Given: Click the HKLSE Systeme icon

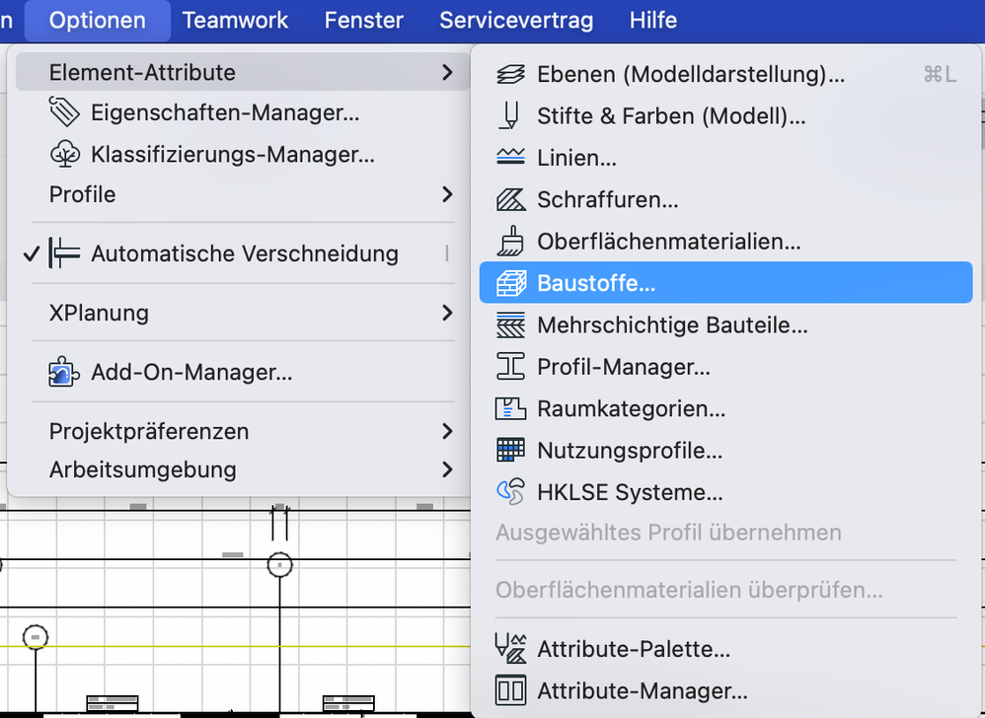Looking at the screenshot, I should click(x=510, y=491).
